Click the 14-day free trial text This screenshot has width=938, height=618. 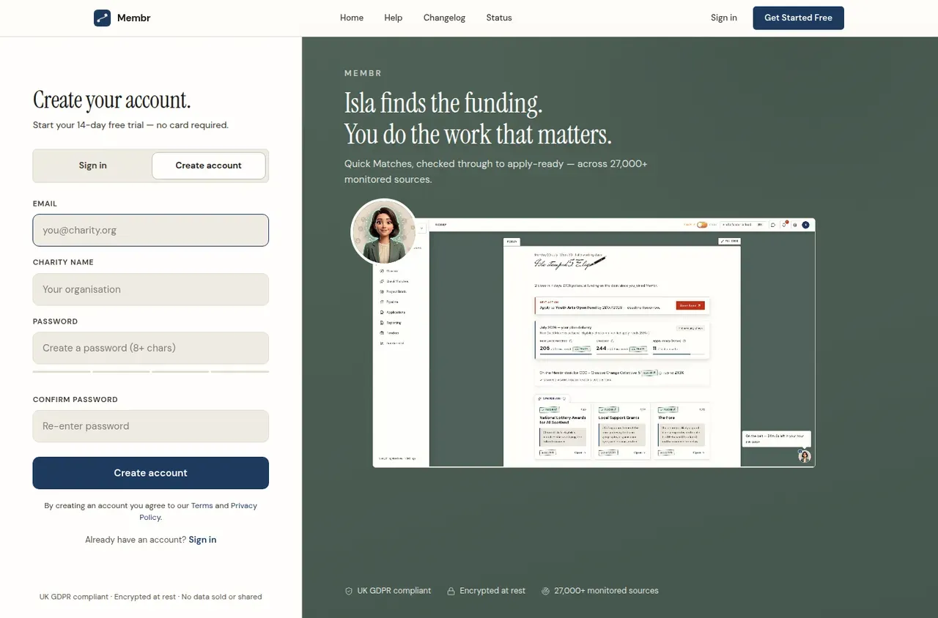(130, 125)
